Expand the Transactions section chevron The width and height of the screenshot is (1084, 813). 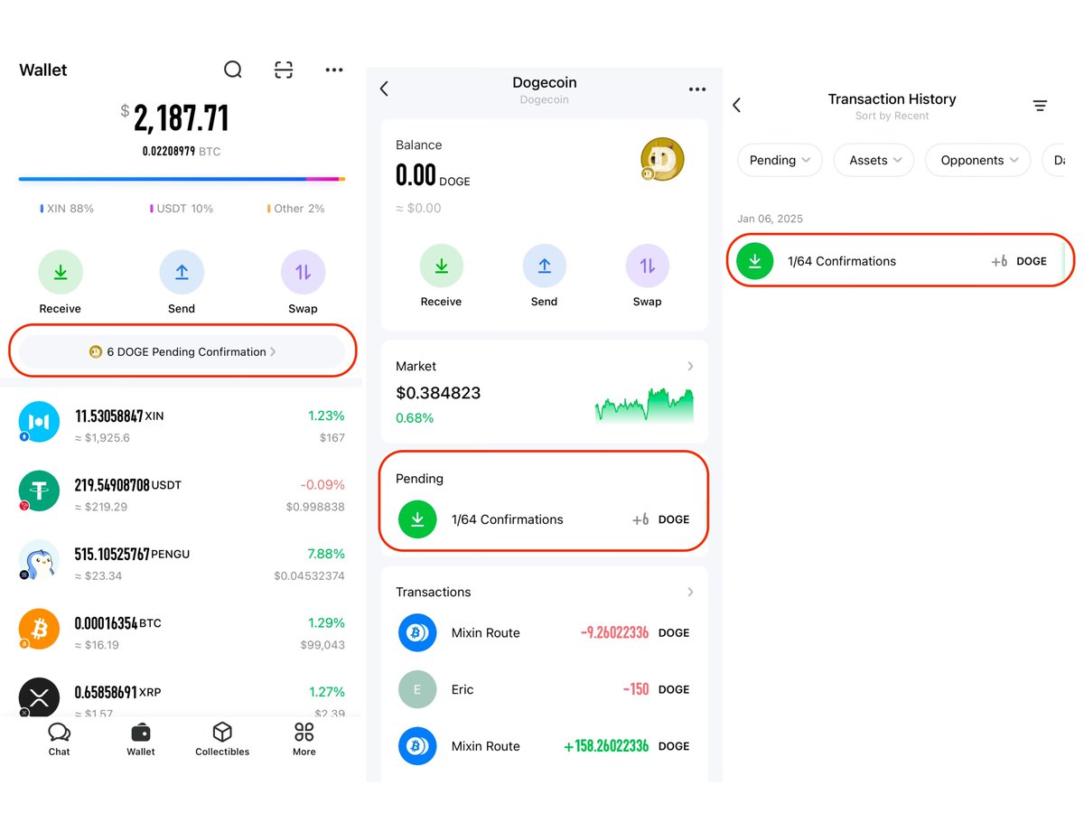click(690, 592)
